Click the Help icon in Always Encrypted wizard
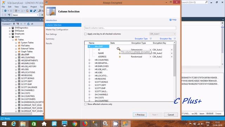The height and width of the screenshot is (127, 225). tap(171, 20)
